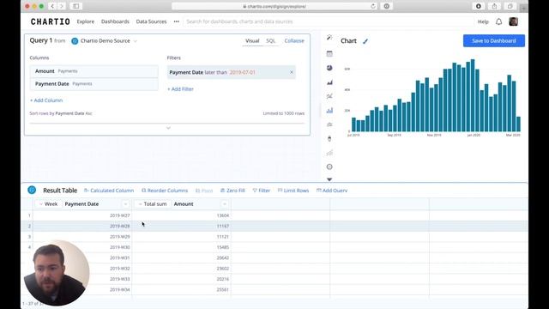Select the bar-line combo chart type icon
Screen dimensions: 549x309
[329, 124]
